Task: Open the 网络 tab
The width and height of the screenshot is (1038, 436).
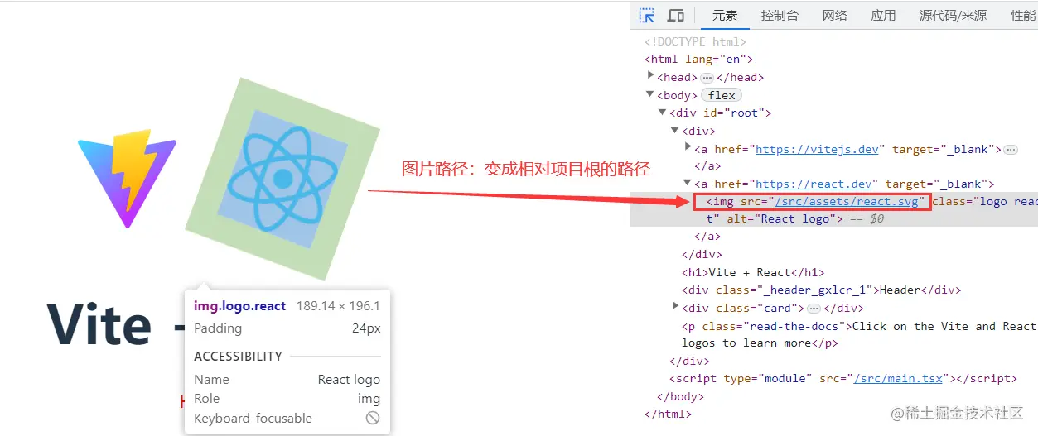Action: (835, 15)
